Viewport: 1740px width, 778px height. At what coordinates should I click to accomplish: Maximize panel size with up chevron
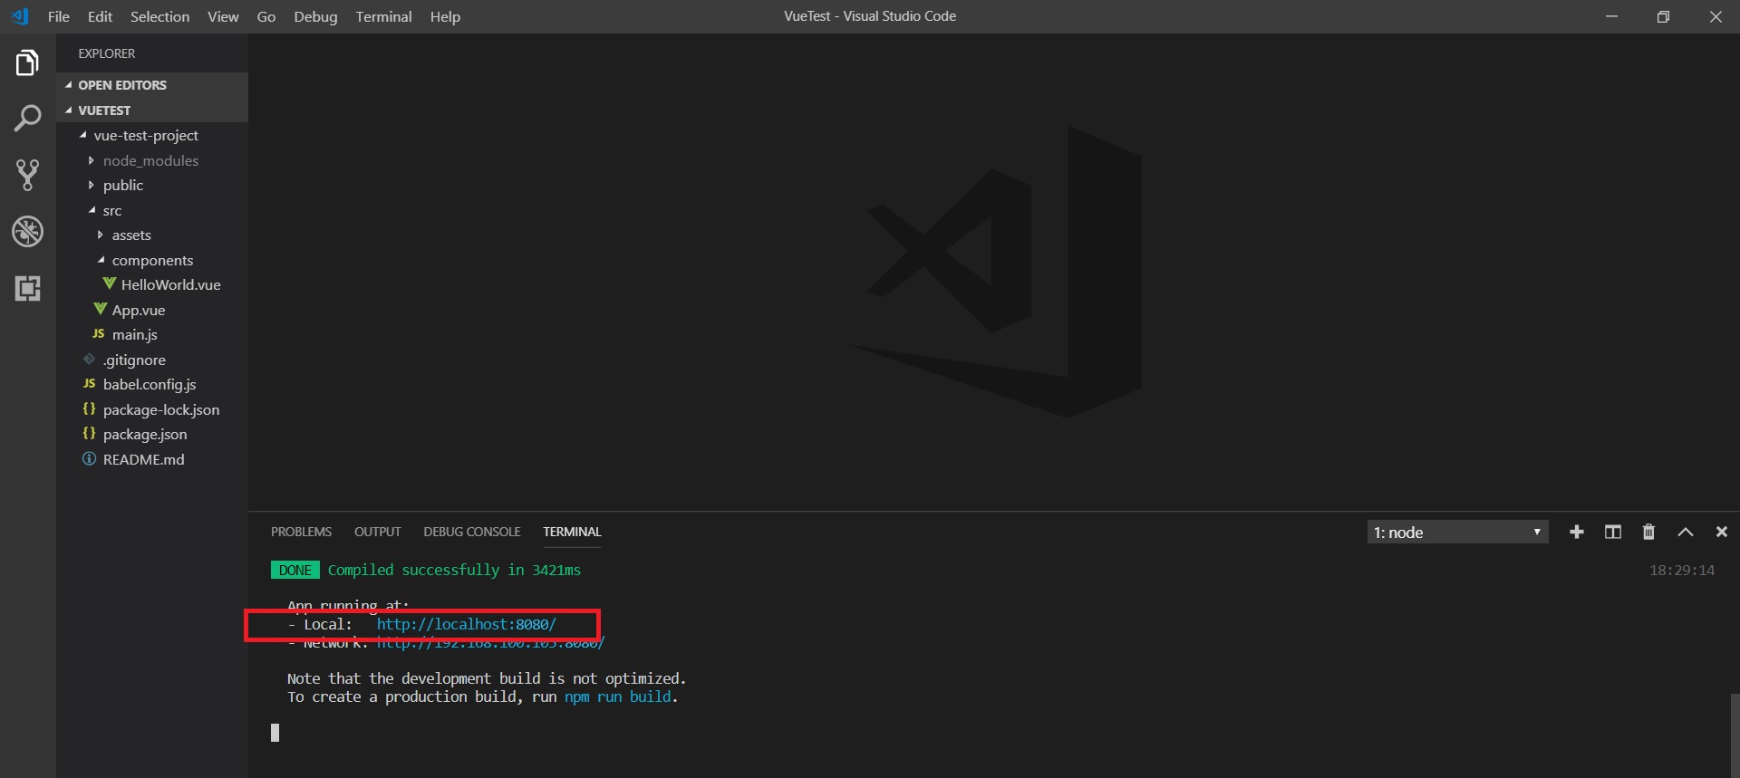(1685, 532)
